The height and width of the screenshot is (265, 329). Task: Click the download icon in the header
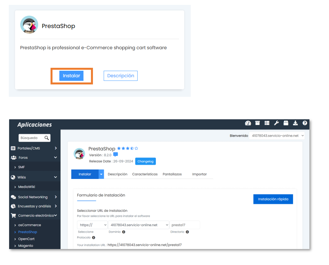tap(295, 123)
